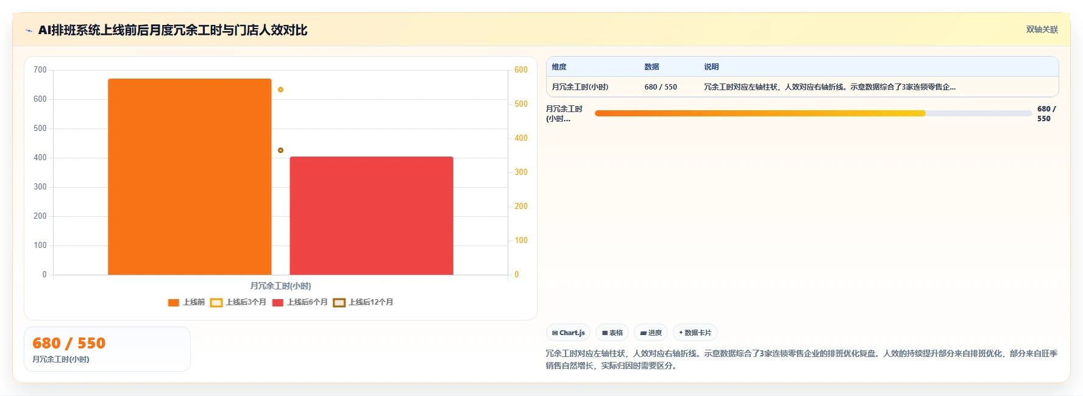The height and width of the screenshot is (396, 1083).
Task: Select the 表格 tag chip
Action: pos(612,333)
